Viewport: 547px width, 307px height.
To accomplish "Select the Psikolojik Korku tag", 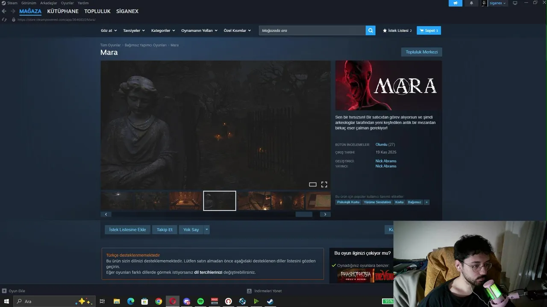I will [x=348, y=202].
